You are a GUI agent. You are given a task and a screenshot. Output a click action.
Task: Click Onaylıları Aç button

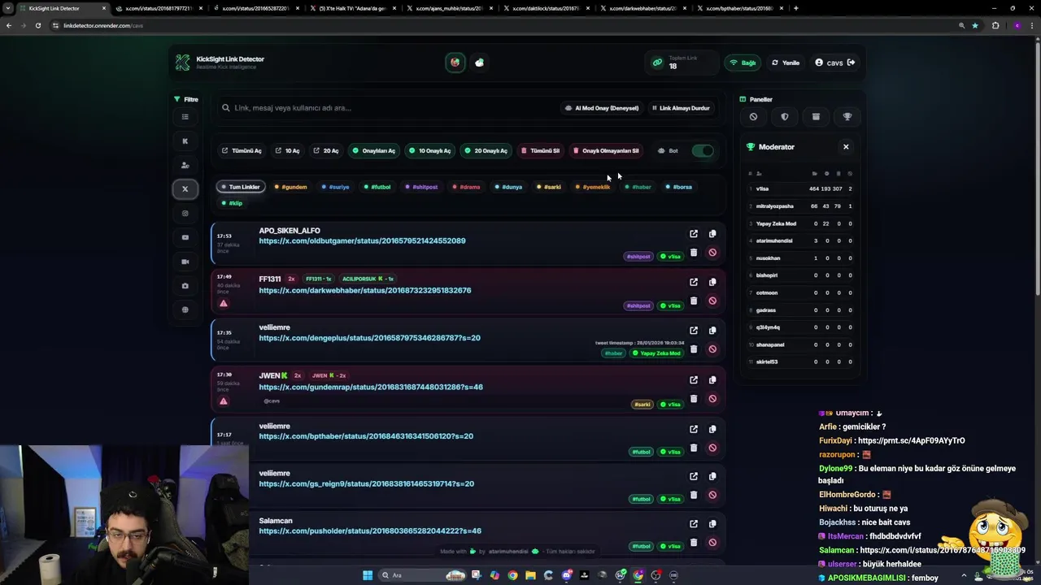coord(373,151)
